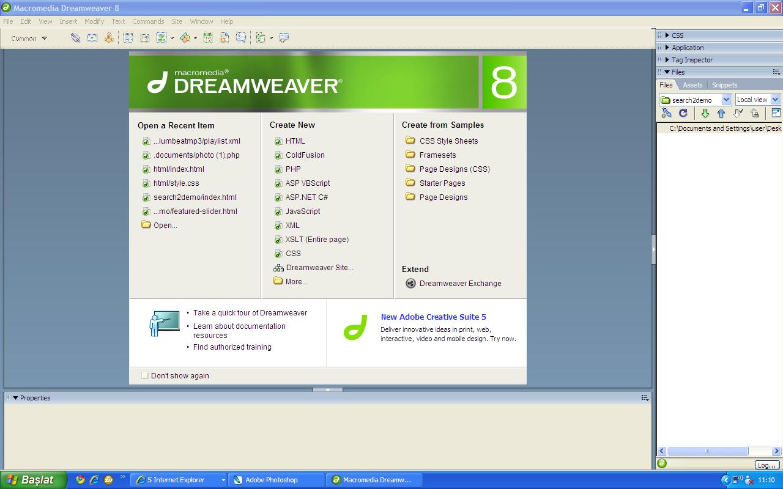Click the Check In files lock icon
The width and height of the screenshot is (783, 489).
click(x=755, y=113)
